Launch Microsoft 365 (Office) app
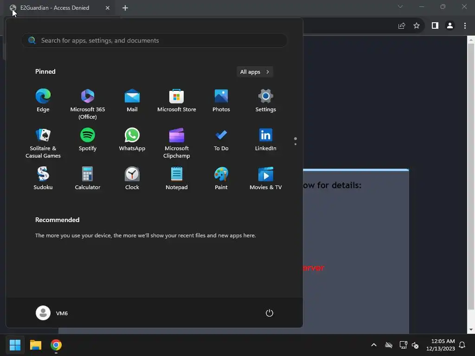The image size is (475, 356). [x=88, y=104]
